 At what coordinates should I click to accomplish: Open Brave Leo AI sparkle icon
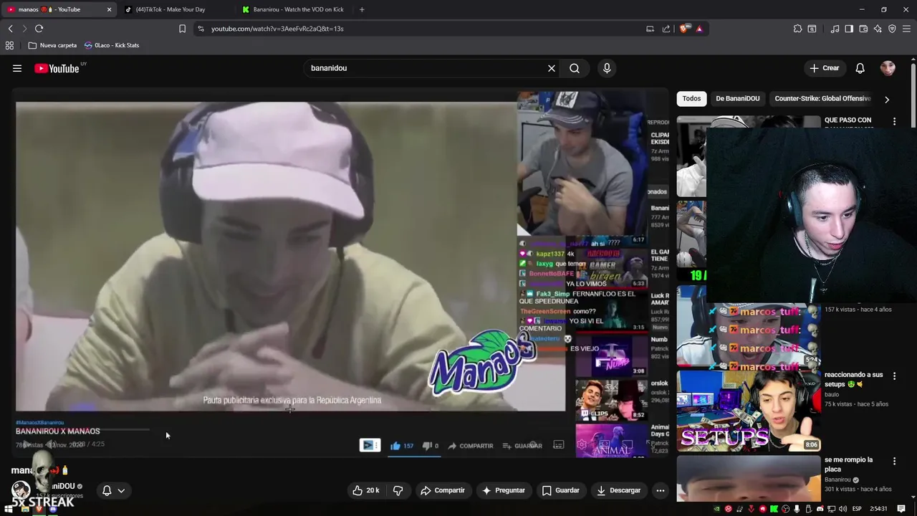click(x=878, y=29)
